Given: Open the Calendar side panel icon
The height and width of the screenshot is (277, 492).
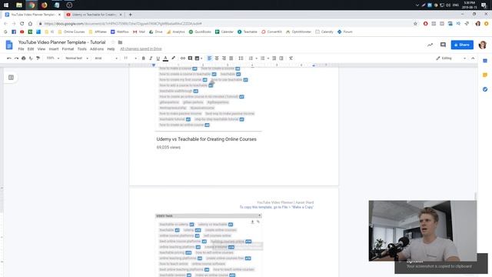Looking at the screenshot, I should click(x=485, y=61).
